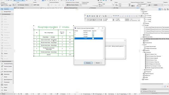
Task: Open View Map in Navigator header
Action: [x=162, y=9]
